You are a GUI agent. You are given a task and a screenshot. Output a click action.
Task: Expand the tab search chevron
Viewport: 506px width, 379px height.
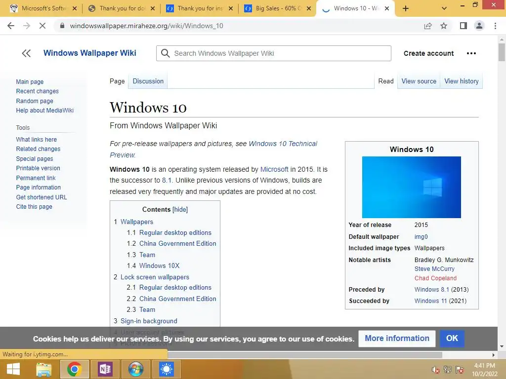point(444,9)
